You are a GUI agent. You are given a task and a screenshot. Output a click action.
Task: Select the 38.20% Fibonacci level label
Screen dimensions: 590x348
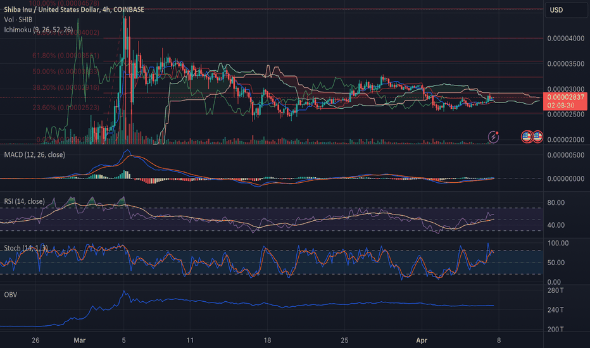click(x=66, y=88)
